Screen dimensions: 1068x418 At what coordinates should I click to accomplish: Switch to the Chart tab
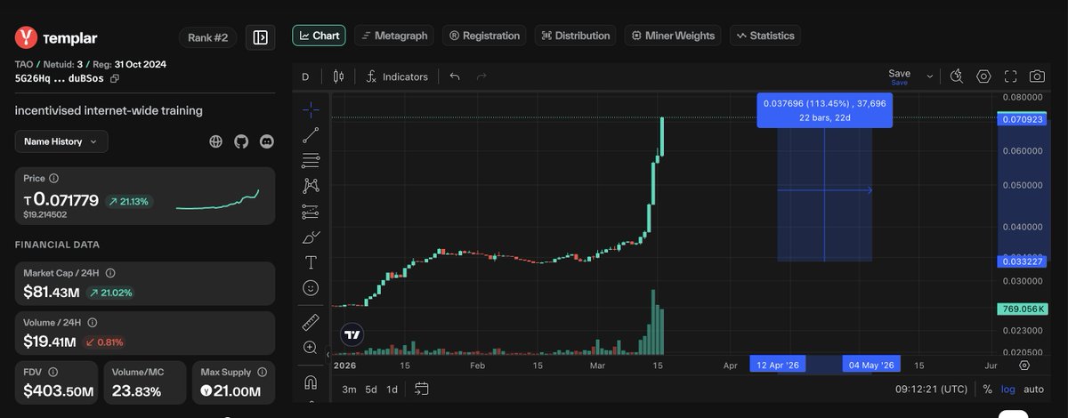[319, 36]
